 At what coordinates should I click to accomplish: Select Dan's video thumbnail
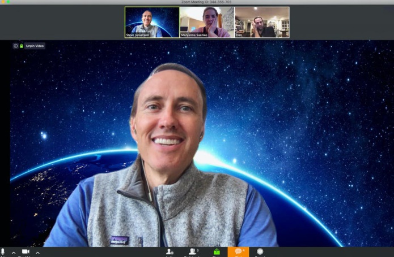(261, 21)
